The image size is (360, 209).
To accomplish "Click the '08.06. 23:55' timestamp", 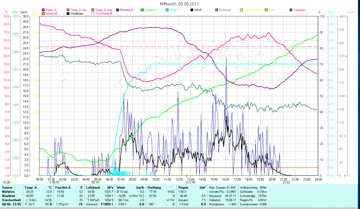I will point(11,204).
